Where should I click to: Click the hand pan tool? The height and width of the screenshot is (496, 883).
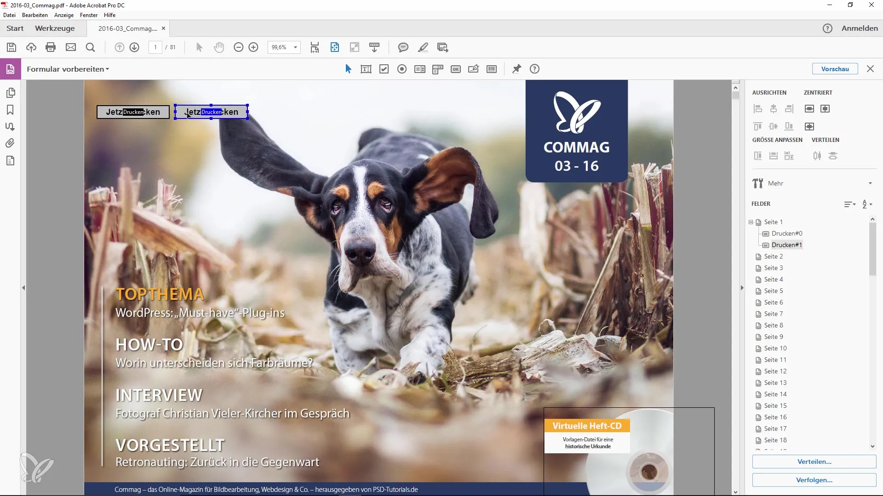[x=219, y=47]
